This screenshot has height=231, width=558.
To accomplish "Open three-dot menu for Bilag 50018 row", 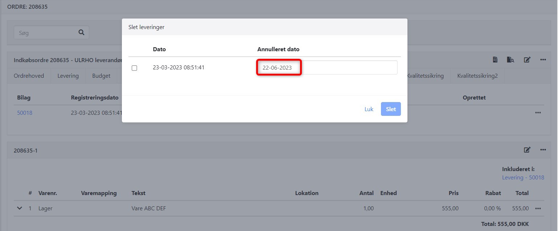I will 538,113.
